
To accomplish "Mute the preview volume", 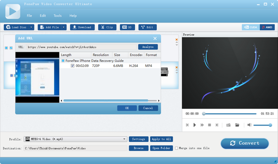I will click(x=250, y=125).
